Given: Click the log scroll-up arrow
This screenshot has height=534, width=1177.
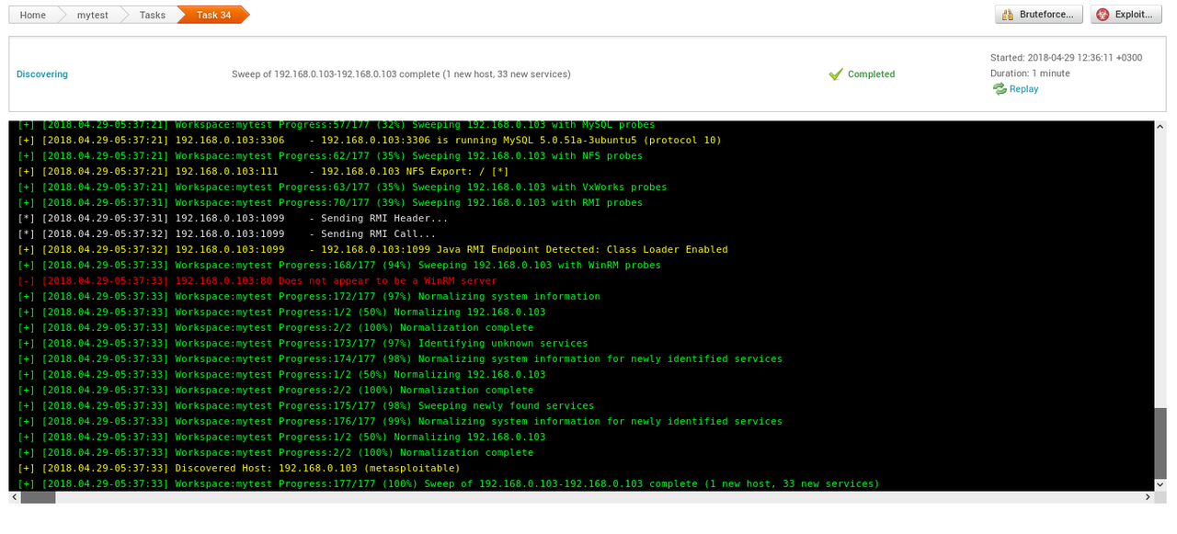Looking at the screenshot, I should point(1160,126).
